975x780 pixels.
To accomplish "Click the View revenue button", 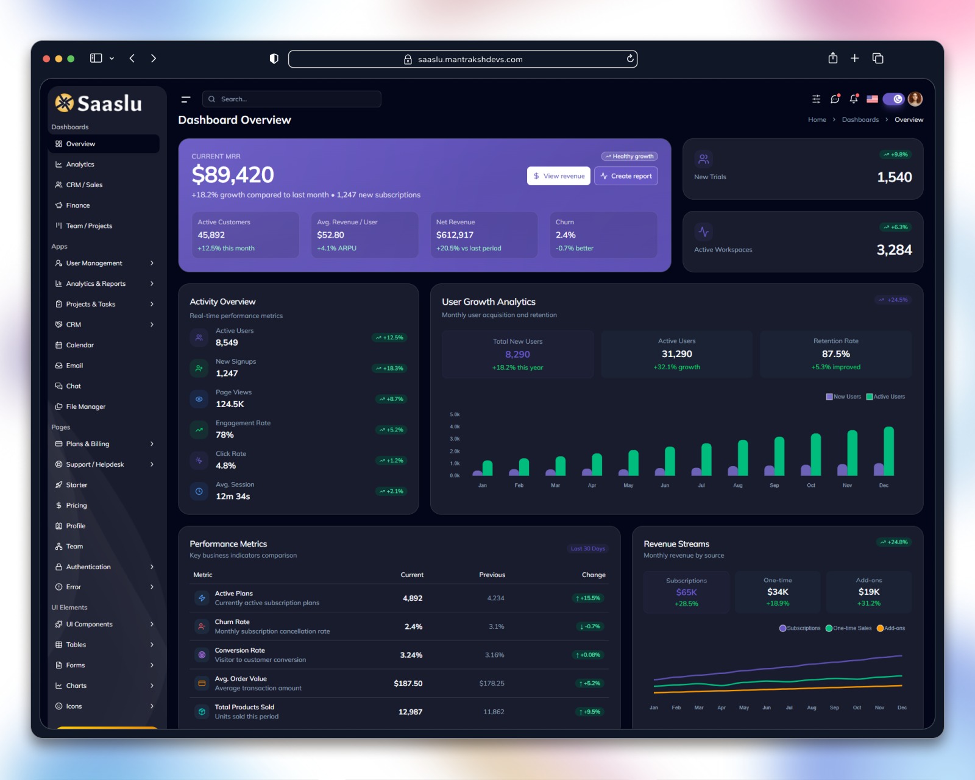I will (x=559, y=175).
